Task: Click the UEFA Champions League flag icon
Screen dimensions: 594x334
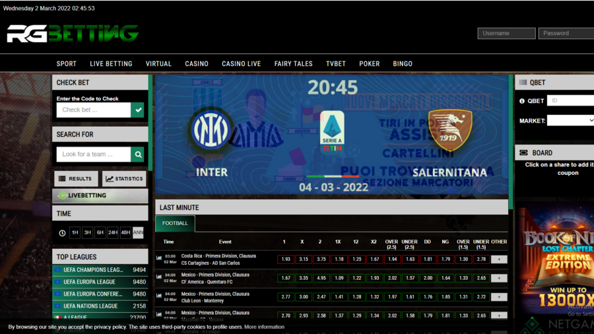Action: (x=57, y=270)
